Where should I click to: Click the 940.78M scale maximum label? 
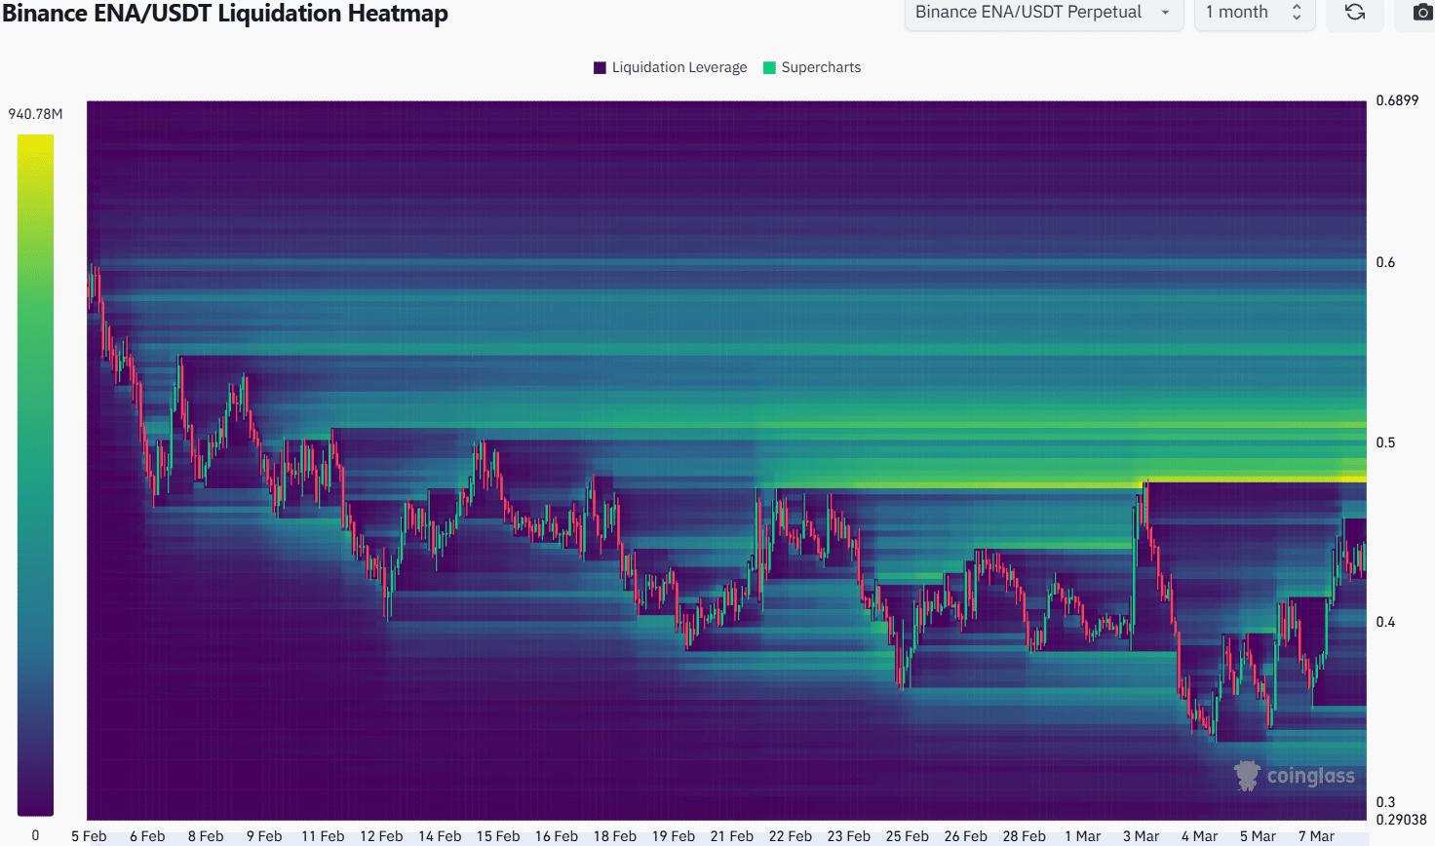pyautogui.click(x=35, y=114)
